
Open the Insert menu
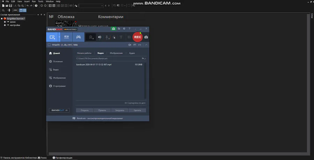click(27, 1)
